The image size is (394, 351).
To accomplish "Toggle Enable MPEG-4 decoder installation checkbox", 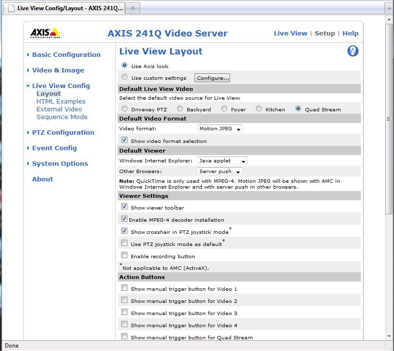I will (x=124, y=218).
